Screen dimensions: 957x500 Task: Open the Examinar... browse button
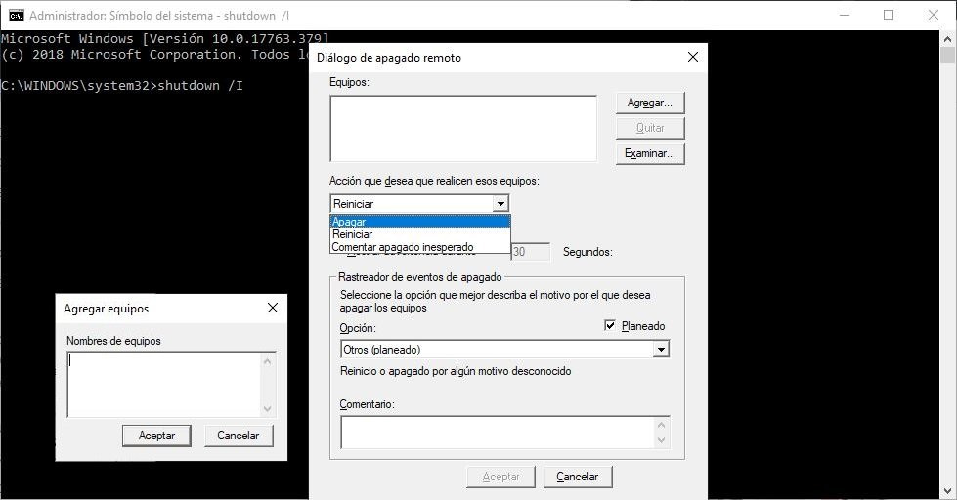coord(650,153)
